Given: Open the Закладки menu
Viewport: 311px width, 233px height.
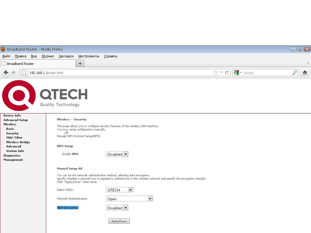Looking at the screenshot, I should click(66, 56).
